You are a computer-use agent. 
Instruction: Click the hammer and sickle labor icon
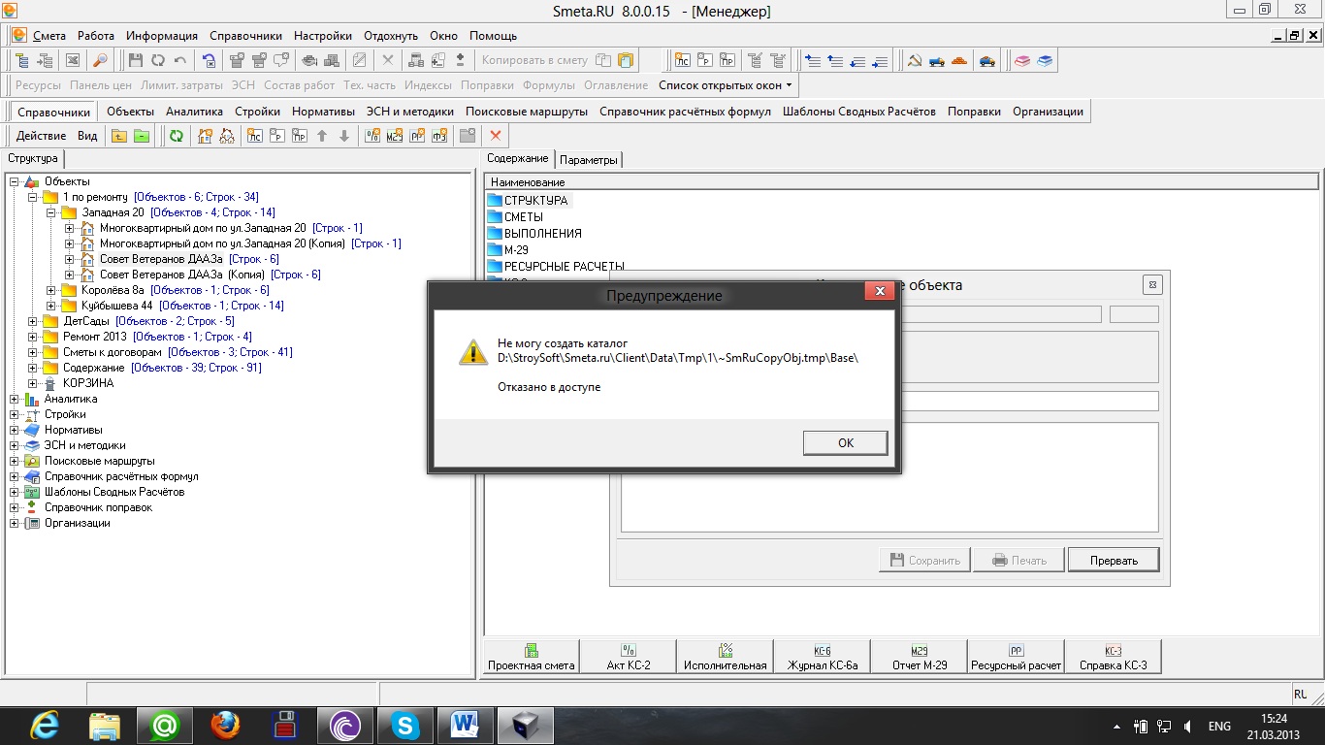915,60
